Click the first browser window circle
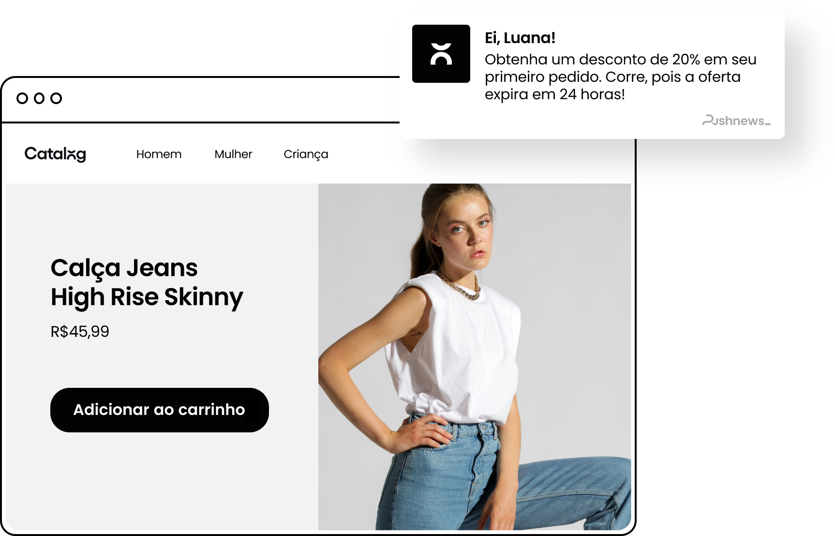Image resolution: width=835 pixels, height=536 pixels. 22,98
